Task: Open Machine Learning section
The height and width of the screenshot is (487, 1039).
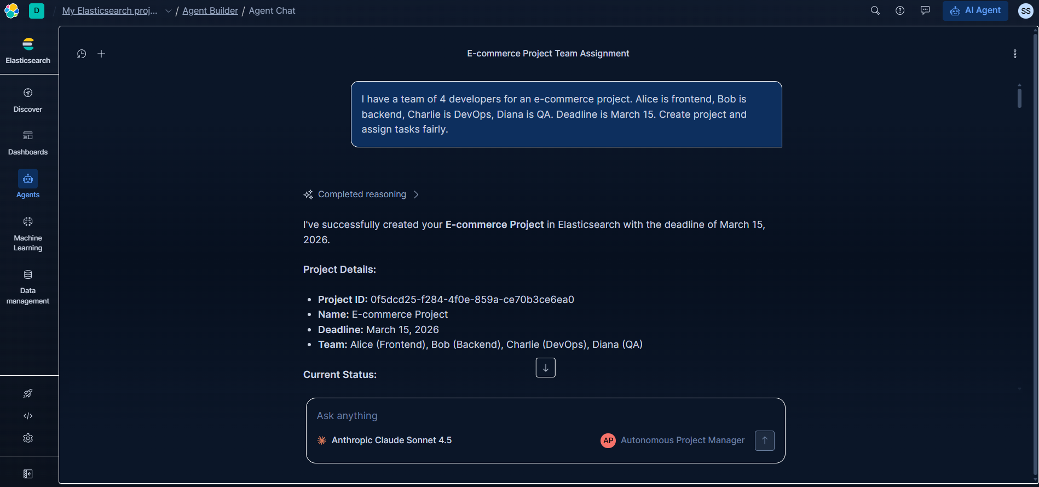Action: pos(28,234)
